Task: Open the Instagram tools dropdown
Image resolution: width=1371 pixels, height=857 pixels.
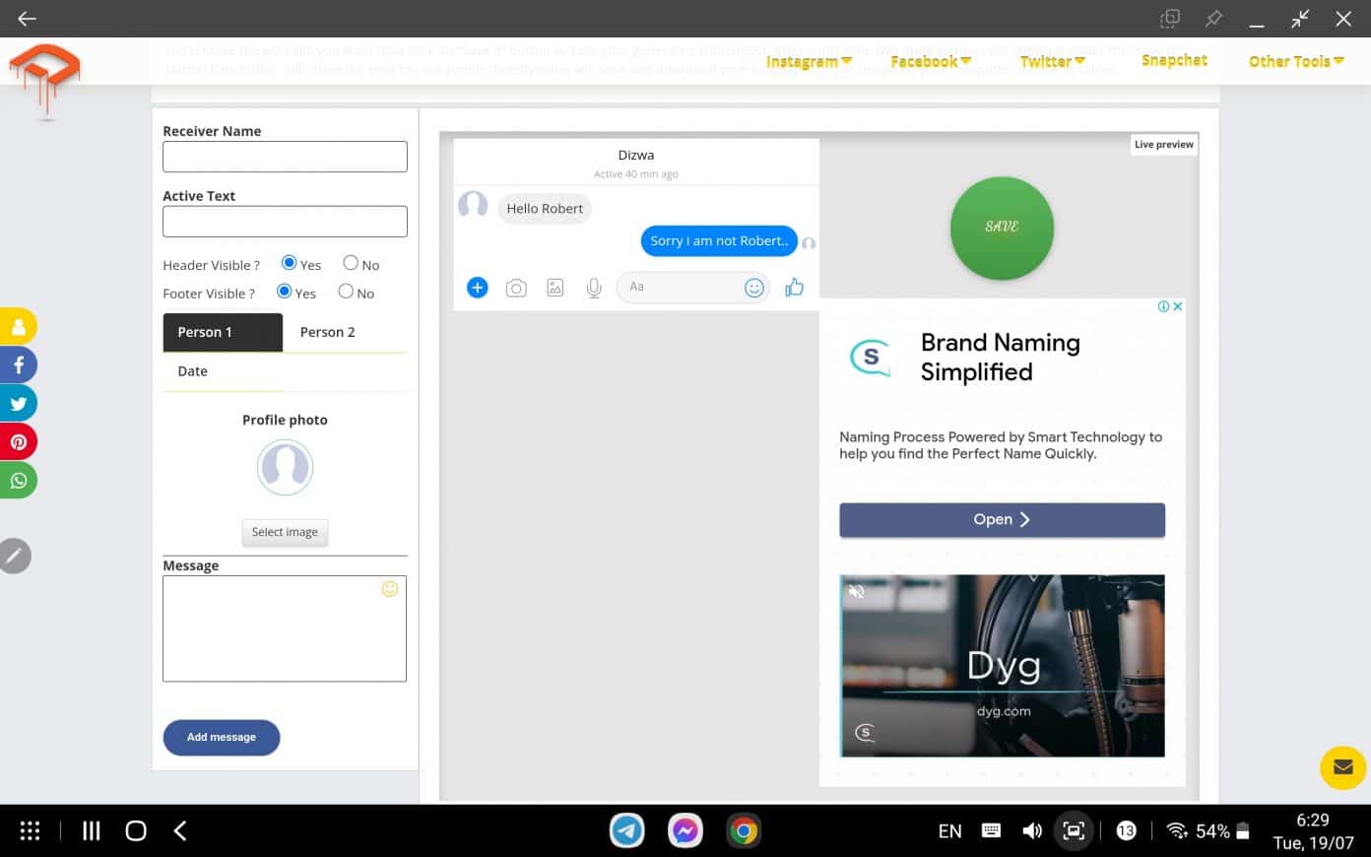Action: point(807,61)
